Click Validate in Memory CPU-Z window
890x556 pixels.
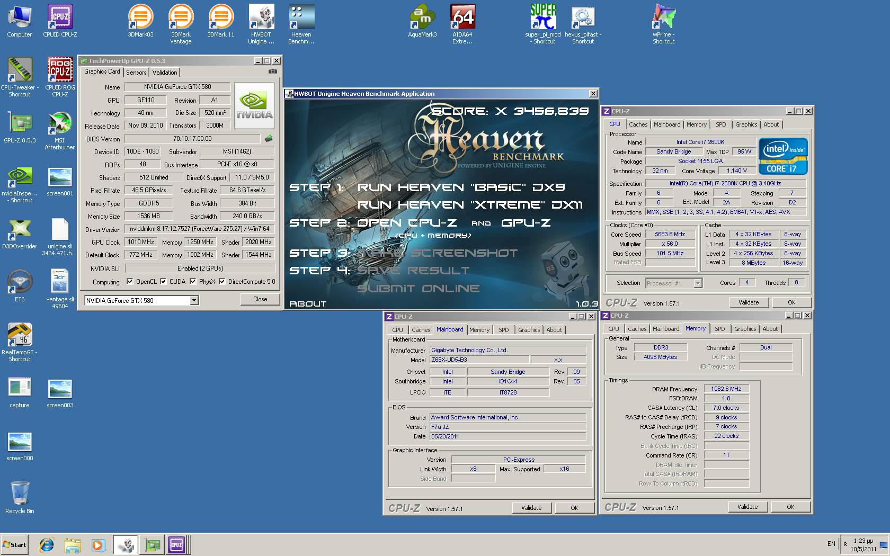coord(747,507)
